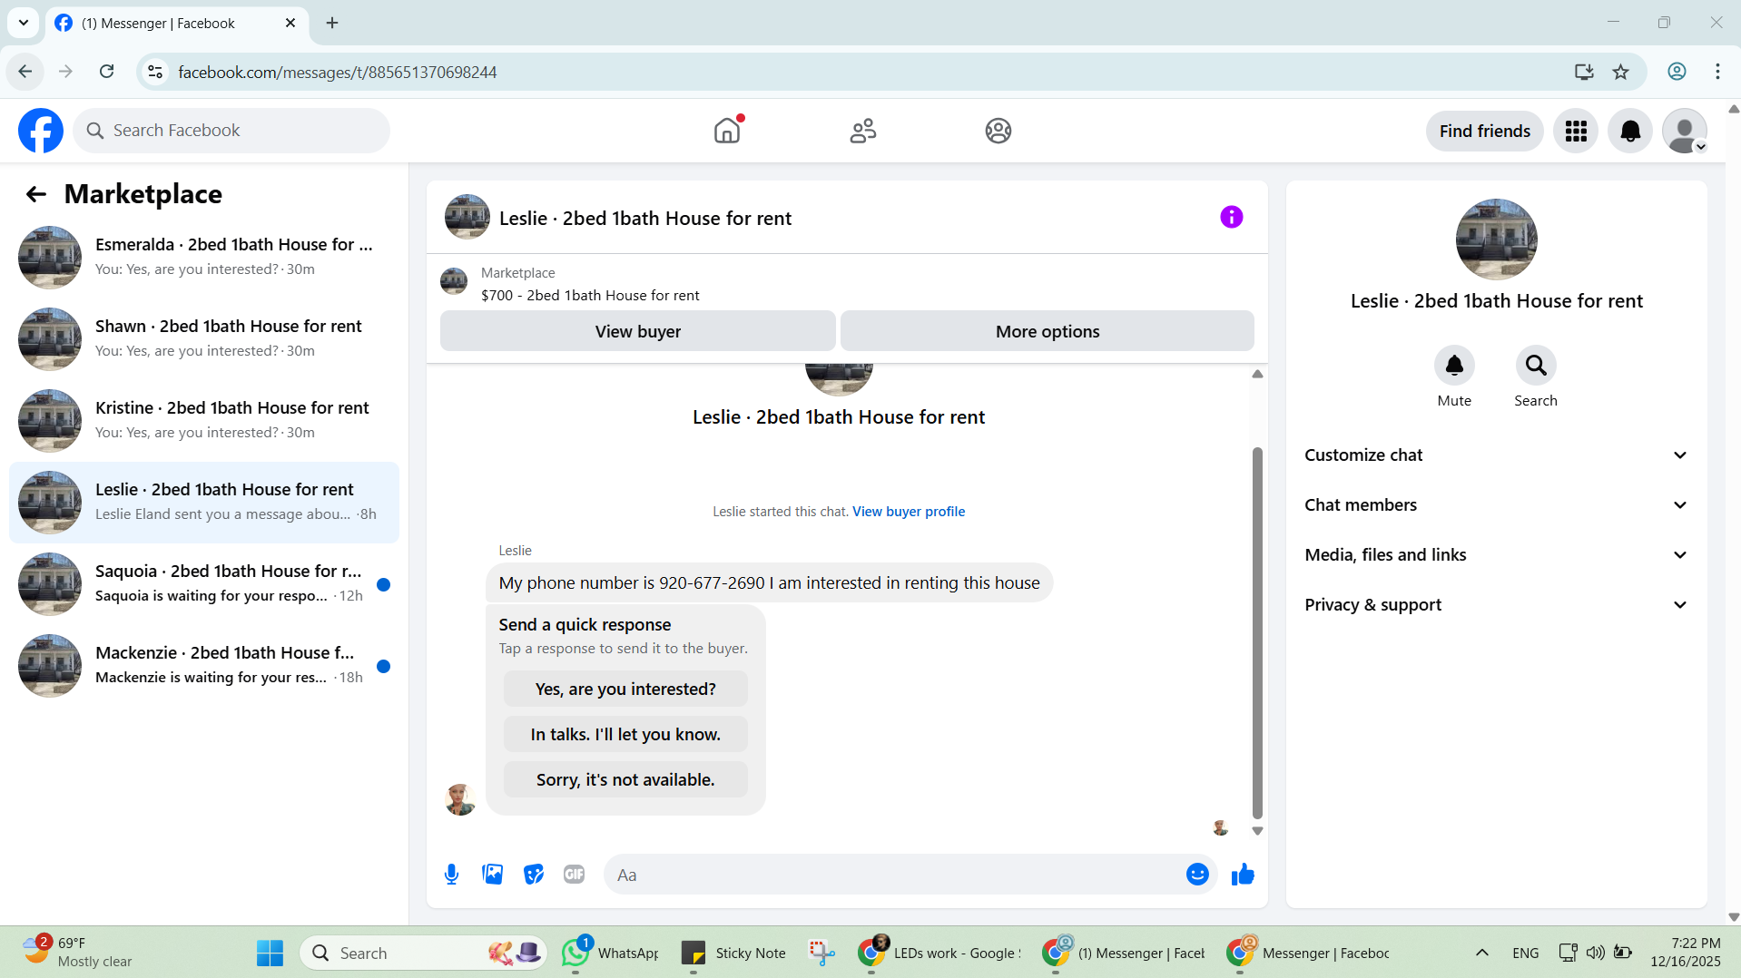Open Mackenzie's unread chat
The width and height of the screenshot is (1741, 978).
coord(204,666)
